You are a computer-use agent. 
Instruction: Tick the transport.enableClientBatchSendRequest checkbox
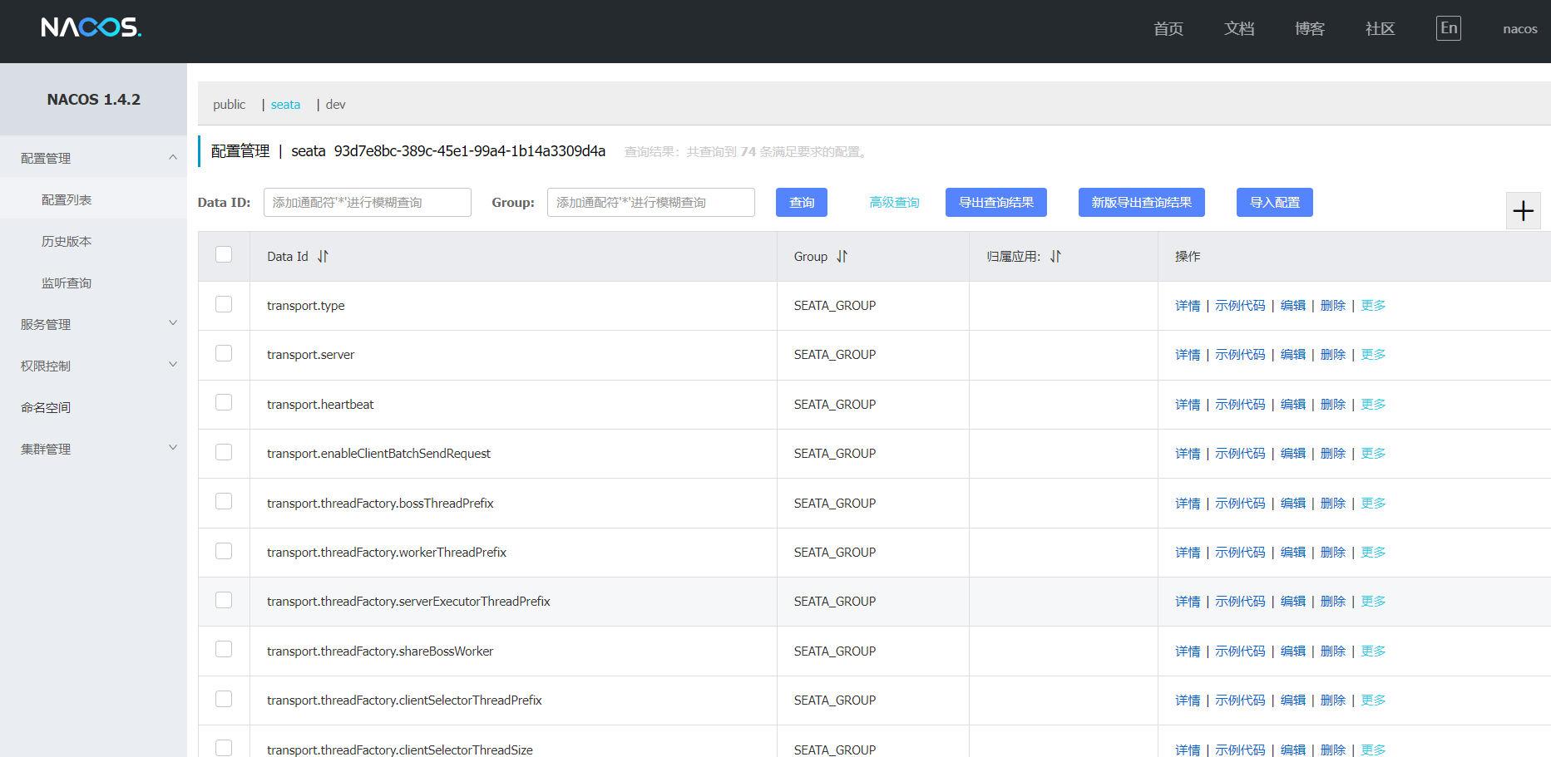[224, 452]
